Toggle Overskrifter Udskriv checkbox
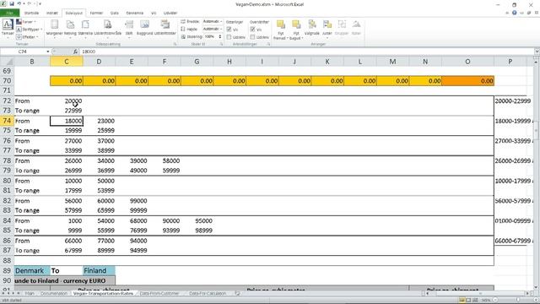The height and width of the screenshot is (304, 540). (x=252, y=37)
